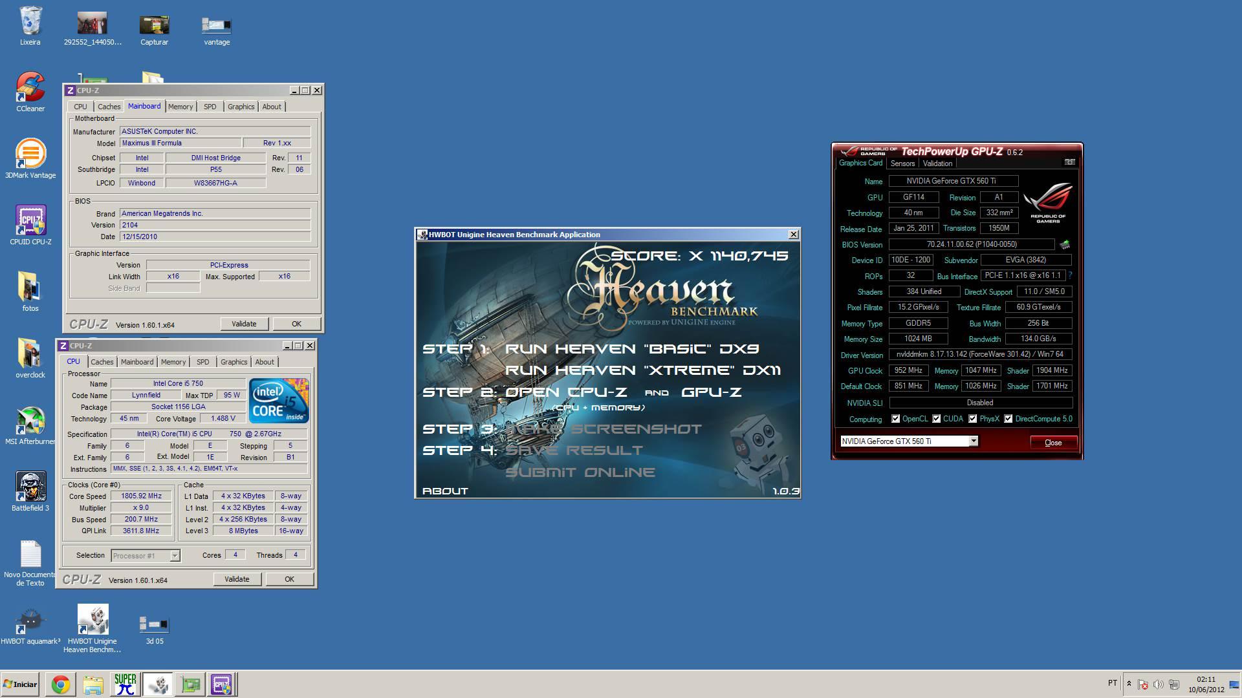The image size is (1242, 698).
Task: Open the fotos folder
Action: click(30, 291)
